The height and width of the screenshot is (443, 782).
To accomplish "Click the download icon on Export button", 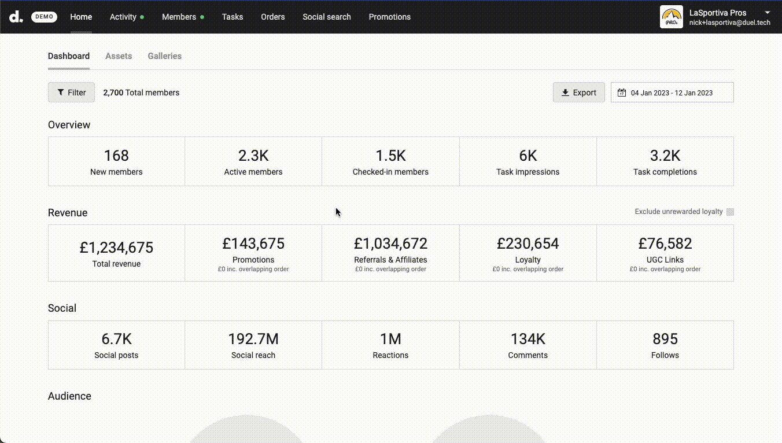I will 565,93.
